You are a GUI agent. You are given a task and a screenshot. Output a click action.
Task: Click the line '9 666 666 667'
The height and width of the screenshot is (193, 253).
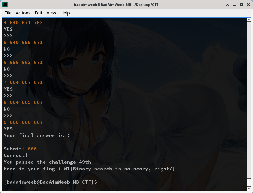(23, 122)
